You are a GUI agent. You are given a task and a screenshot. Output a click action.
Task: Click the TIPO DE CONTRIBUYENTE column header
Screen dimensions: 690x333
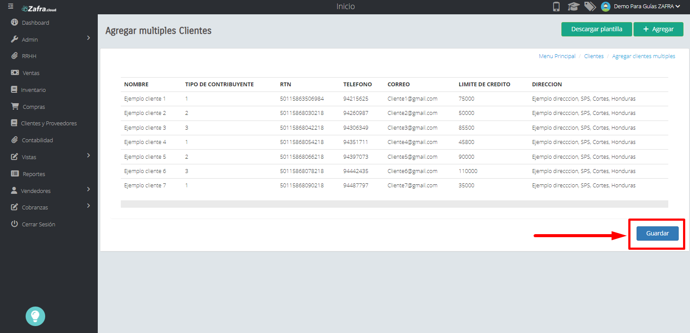(x=219, y=85)
